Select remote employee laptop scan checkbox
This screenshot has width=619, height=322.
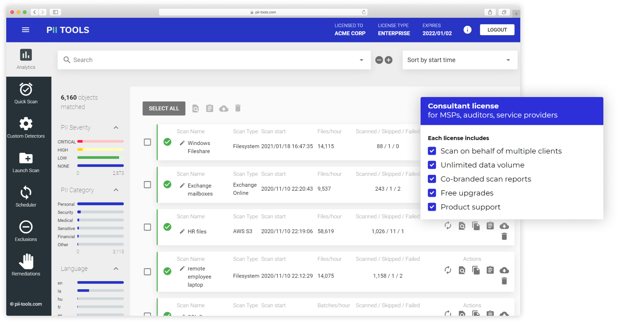147,272
